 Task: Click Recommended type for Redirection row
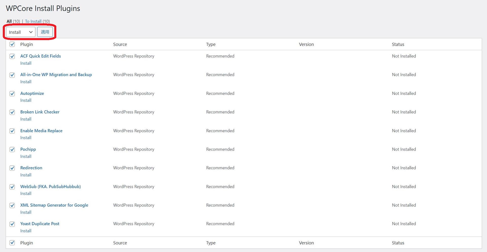[220, 168]
